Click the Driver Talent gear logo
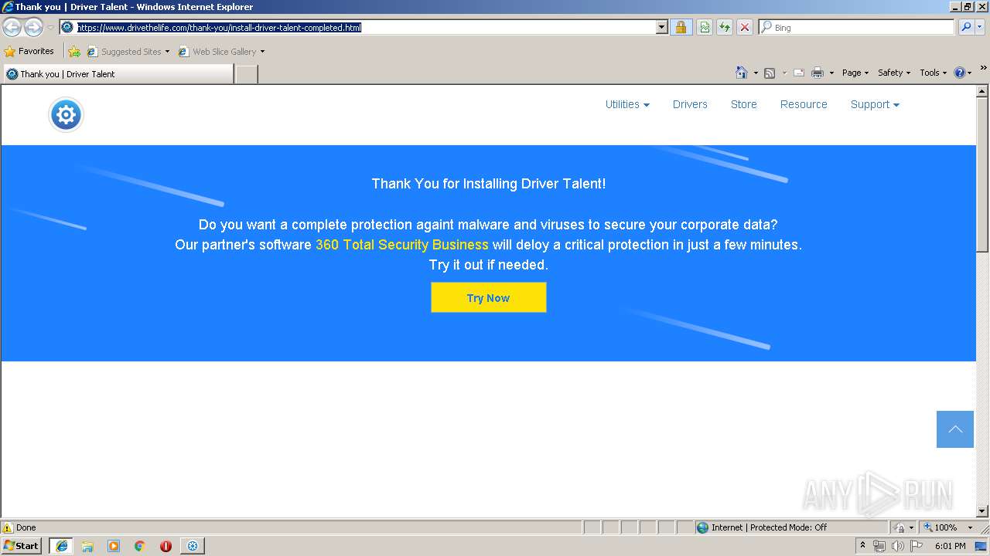 tap(66, 115)
